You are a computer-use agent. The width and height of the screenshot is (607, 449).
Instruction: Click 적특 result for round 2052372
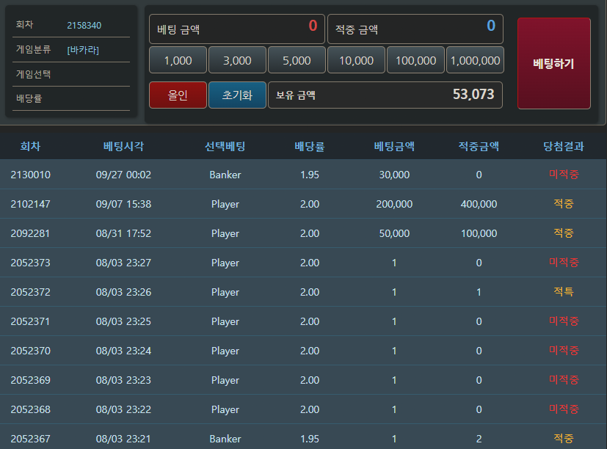(564, 291)
